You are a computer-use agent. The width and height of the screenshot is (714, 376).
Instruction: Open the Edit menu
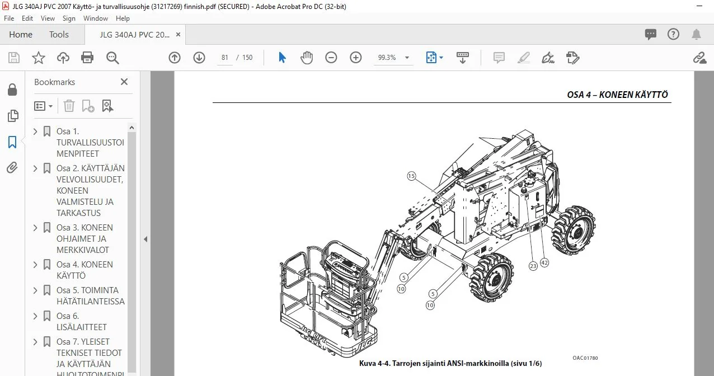pos(27,18)
